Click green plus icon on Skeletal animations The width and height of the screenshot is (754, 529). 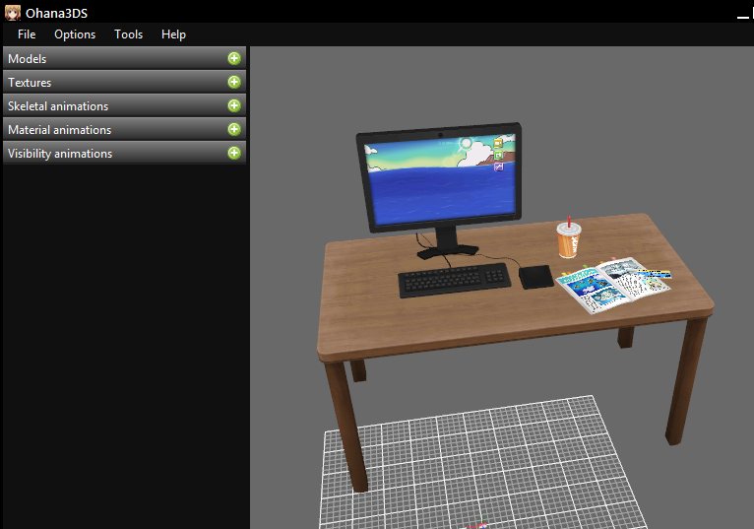click(234, 105)
